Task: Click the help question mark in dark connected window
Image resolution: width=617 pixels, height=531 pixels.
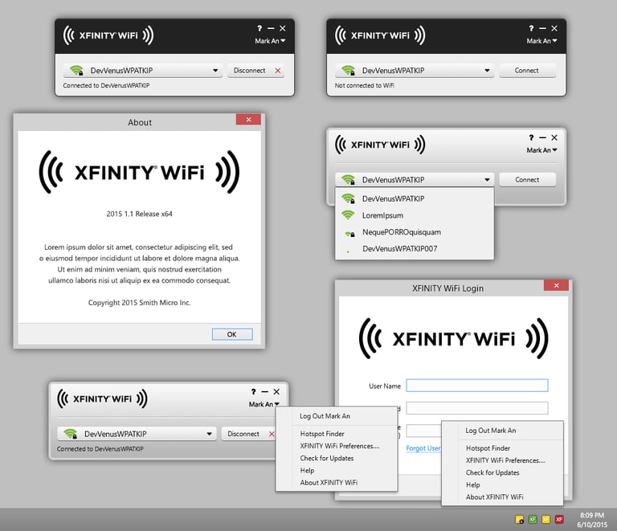Action: click(259, 28)
